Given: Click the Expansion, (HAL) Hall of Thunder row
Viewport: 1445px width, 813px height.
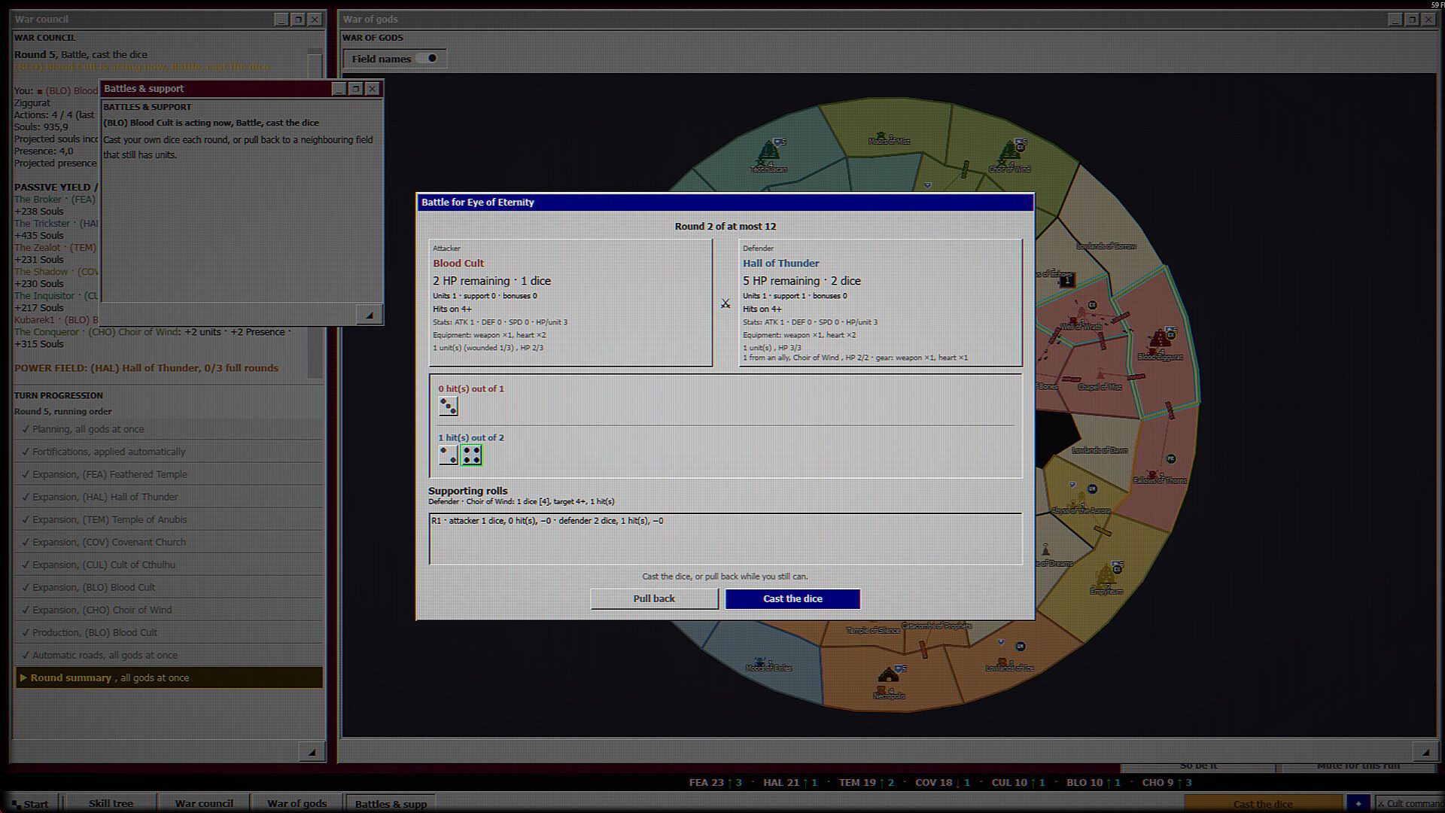Looking at the screenshot, I should click(x=169, y=497).
